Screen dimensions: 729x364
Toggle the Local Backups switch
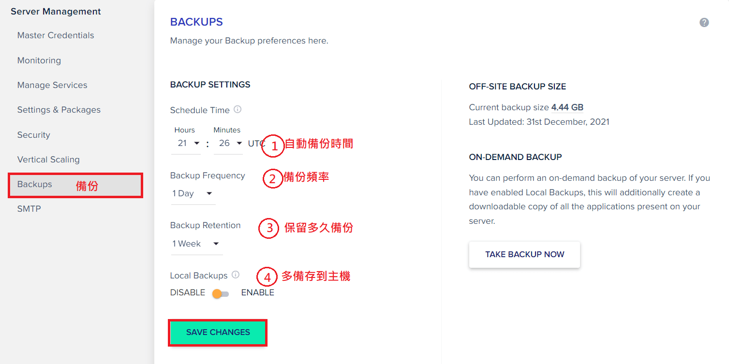[221, 293]
